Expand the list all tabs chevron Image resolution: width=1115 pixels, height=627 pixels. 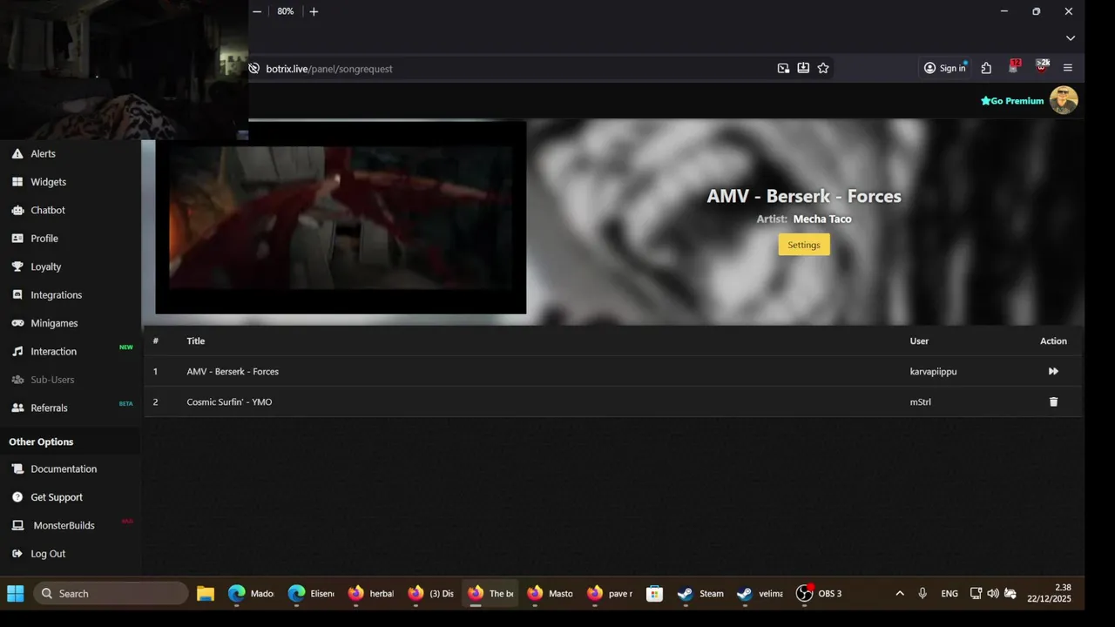[1071, 38]
